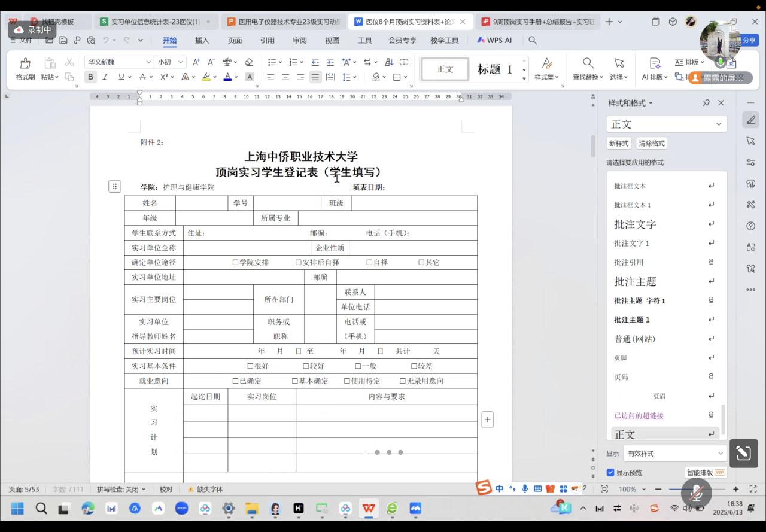Expand the 显示 有效样式 dropdown
The image size is (766, 532).
pyautogui.click(x=674, y=453)
